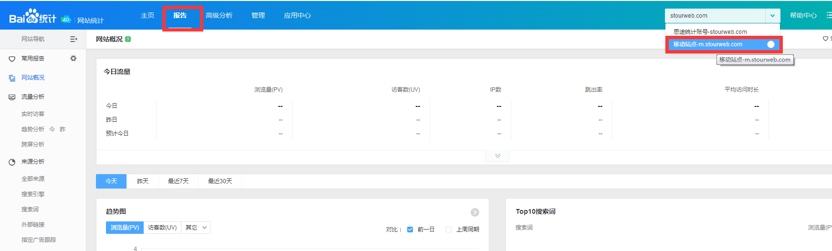This screenshot has height=251, width=832.
Task: Select the 访客数(UV) trend metric
Action: coord(162,228)
